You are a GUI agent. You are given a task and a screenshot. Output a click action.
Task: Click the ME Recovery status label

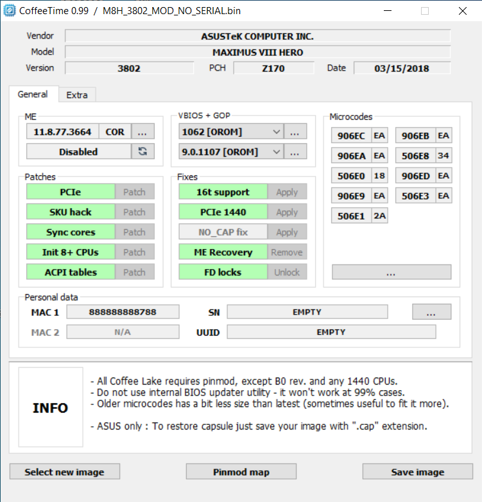(223, 252)
